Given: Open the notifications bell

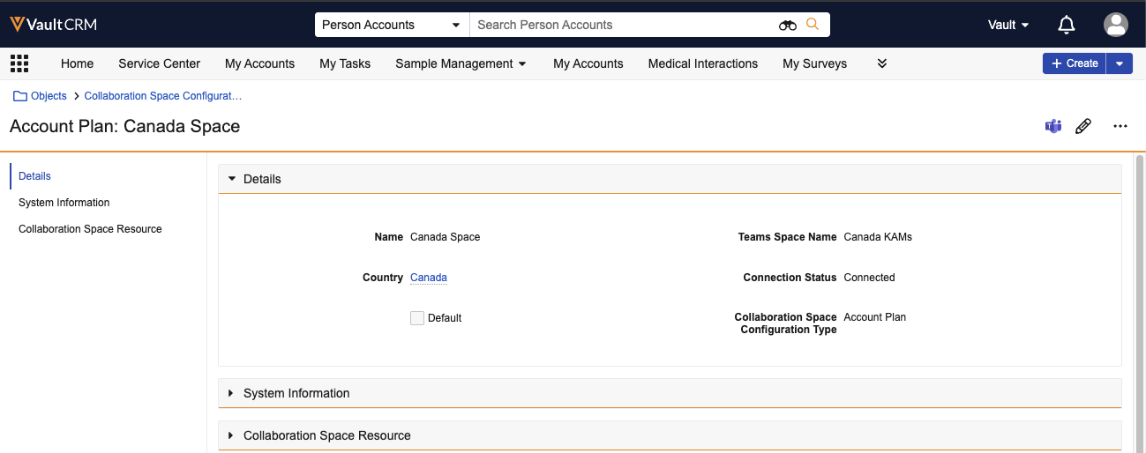Looking at the screenshot, I should [1067, 25].
